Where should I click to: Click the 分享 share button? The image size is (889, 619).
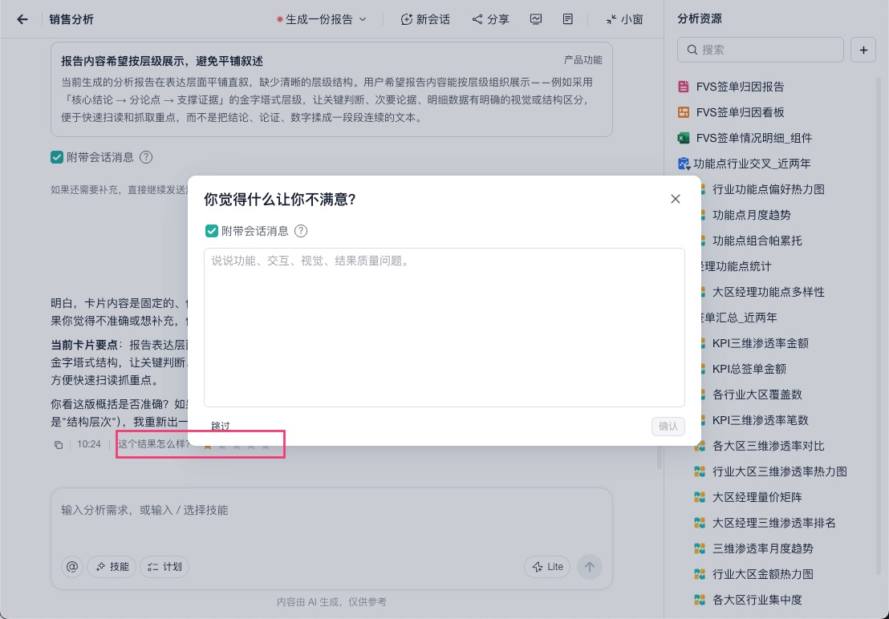point(491,19)
